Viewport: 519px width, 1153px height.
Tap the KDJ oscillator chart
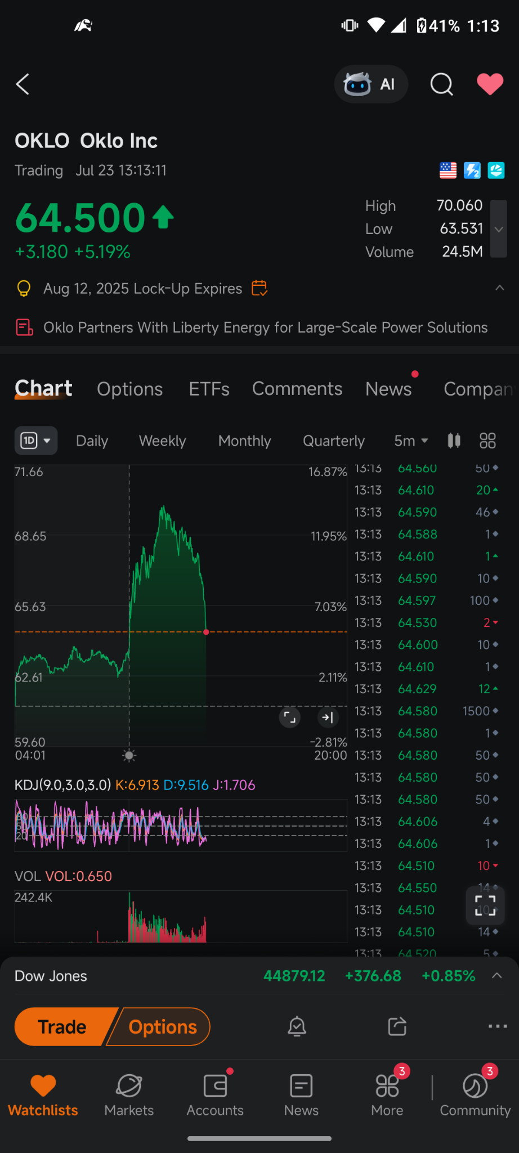[x=181, y=825]
